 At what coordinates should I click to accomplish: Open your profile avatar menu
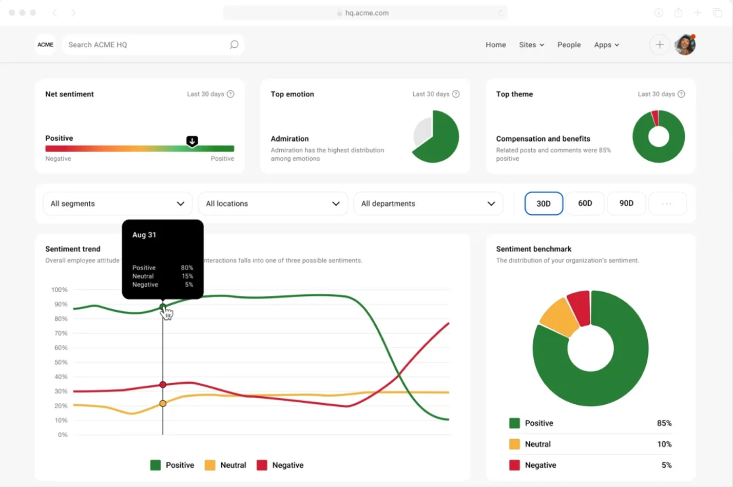[x=685, y=45]
